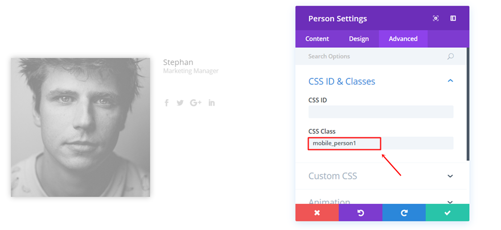
Task: Click the snap-to-sidebar icon in header
Action: (453, 18)
